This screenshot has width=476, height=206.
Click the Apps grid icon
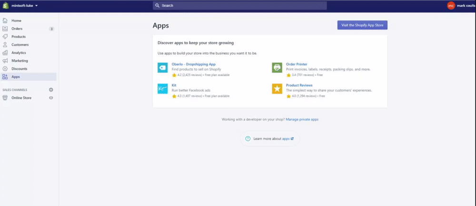pyautogui.click(x=5, y=77)
